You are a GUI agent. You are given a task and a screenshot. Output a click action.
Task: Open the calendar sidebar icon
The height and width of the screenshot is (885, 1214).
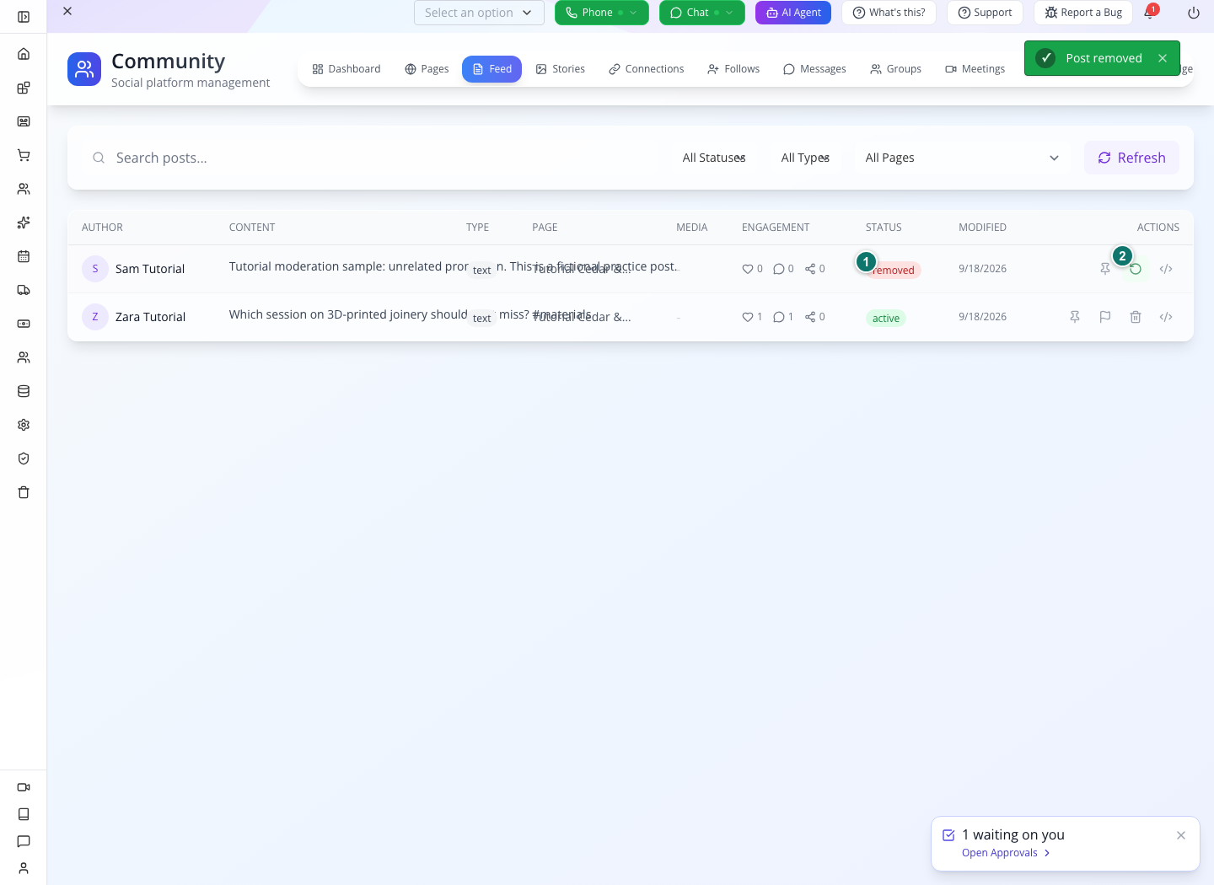click(24, 256)
